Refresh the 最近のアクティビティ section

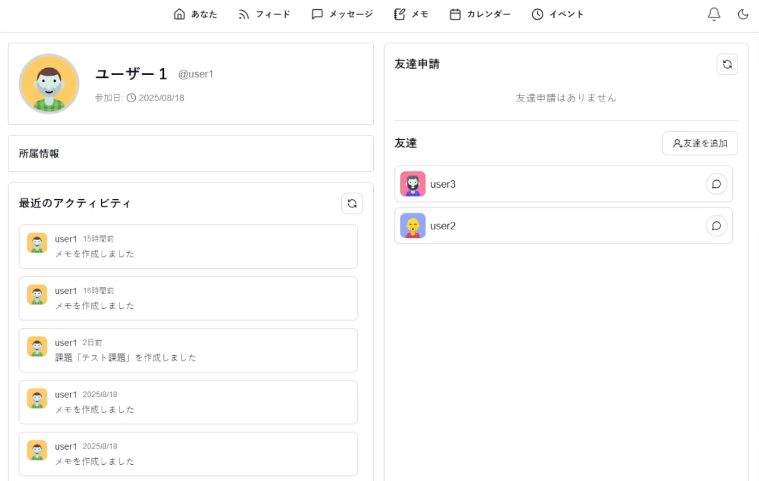point(352,203)
